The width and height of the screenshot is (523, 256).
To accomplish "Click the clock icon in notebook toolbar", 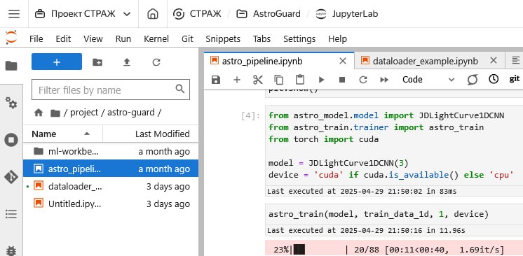I will coord(494,79).
